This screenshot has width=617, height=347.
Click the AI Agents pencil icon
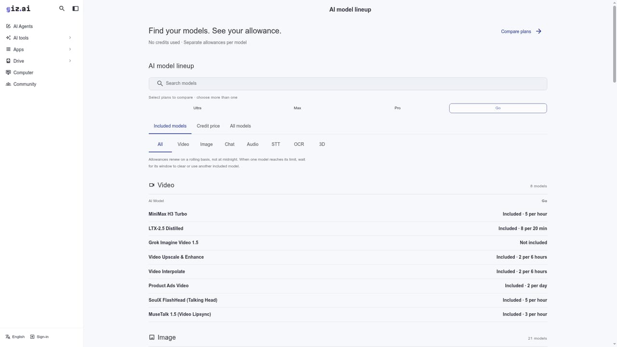pyautogui.click(x=8, y=26)
